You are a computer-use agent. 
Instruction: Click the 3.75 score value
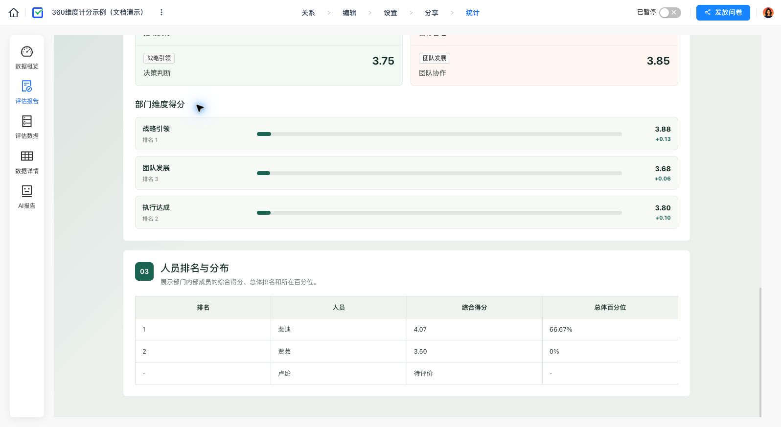[383, 61]
